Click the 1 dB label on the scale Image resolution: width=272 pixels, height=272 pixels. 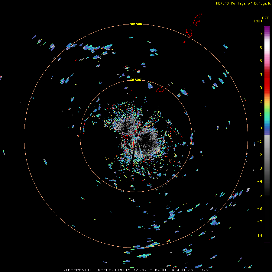point(261,115)
